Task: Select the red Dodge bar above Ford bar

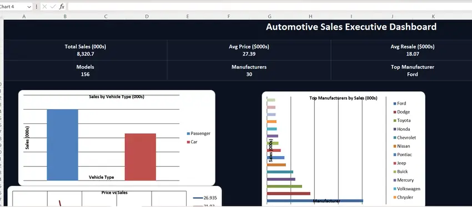Action: coord(289,194)
